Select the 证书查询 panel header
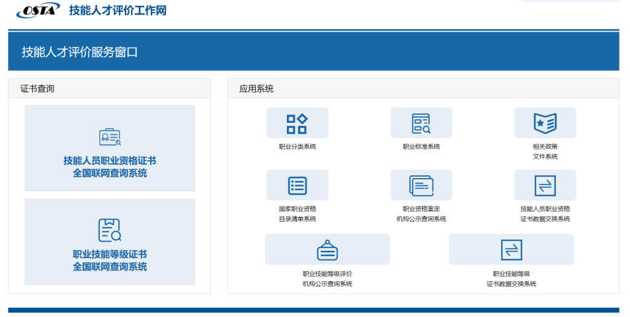This screenshot has height=317, width=630. [x=109, y=89]
